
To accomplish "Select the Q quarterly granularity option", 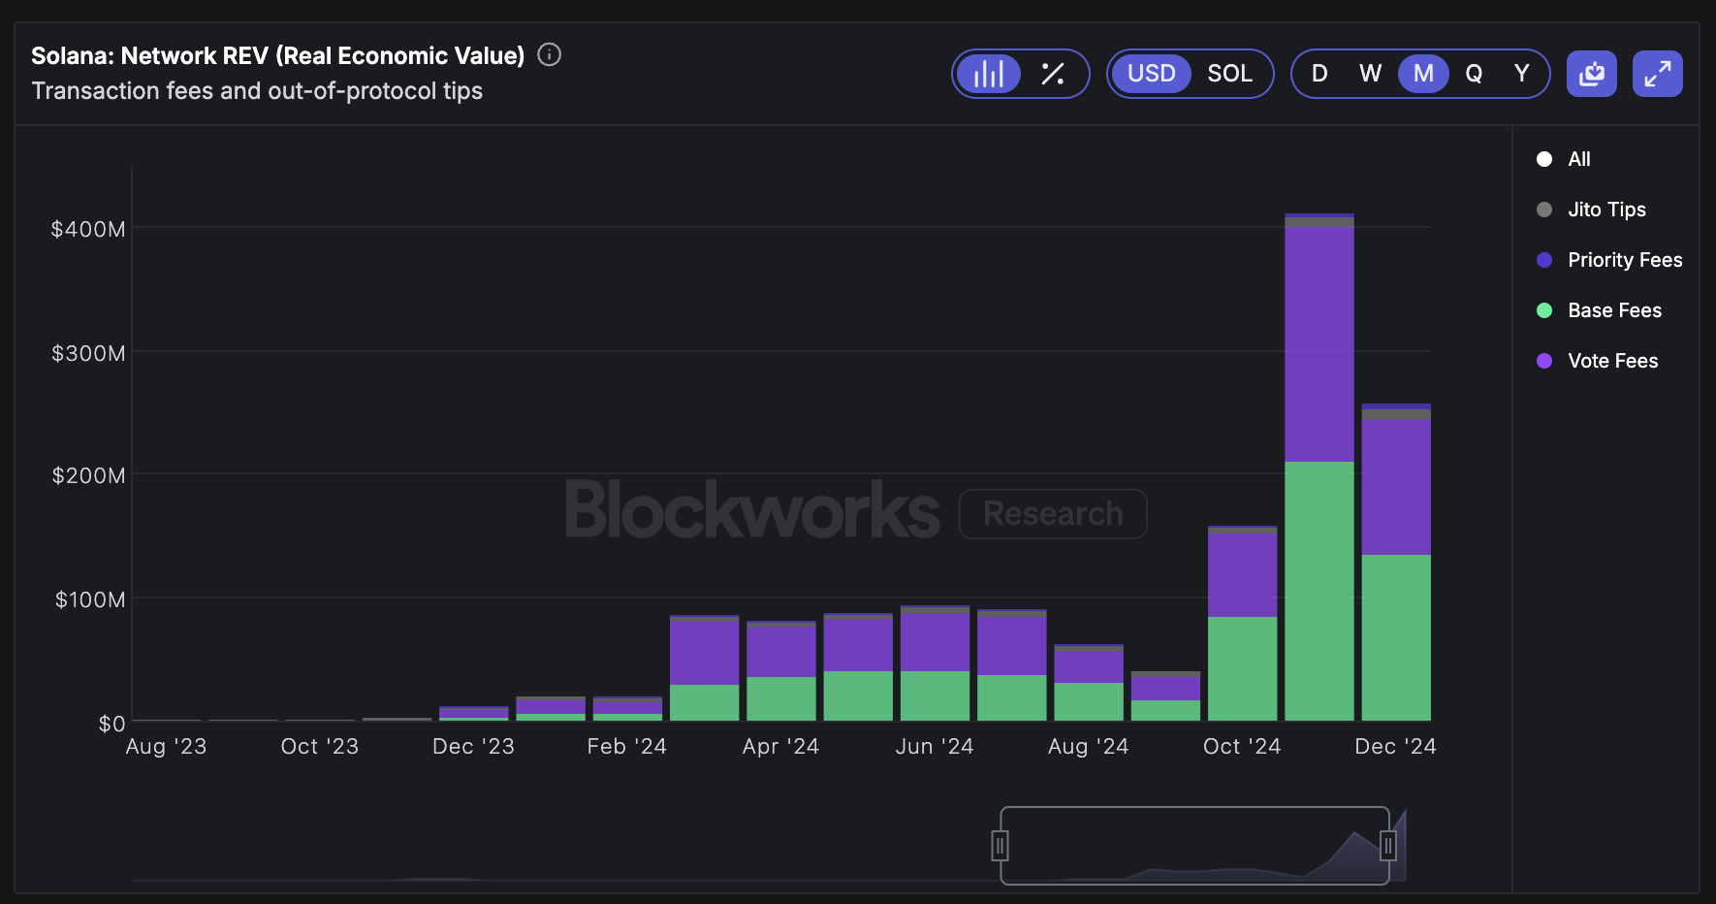I will coord(1475,73).
